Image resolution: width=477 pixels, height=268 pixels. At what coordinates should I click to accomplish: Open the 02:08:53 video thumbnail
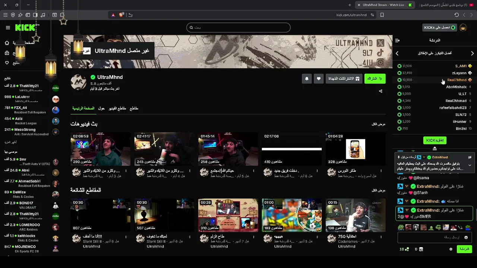tap(100, 149)
